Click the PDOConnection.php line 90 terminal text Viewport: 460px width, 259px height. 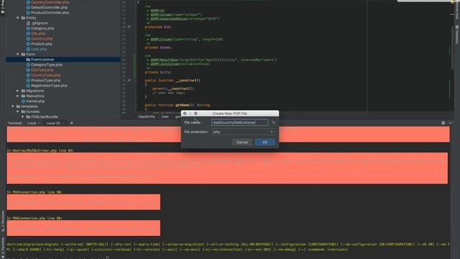coord(34,192)
